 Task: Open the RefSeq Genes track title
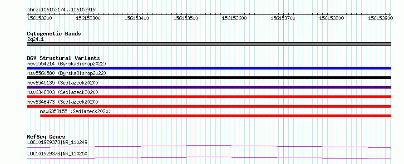pos(46,137)
